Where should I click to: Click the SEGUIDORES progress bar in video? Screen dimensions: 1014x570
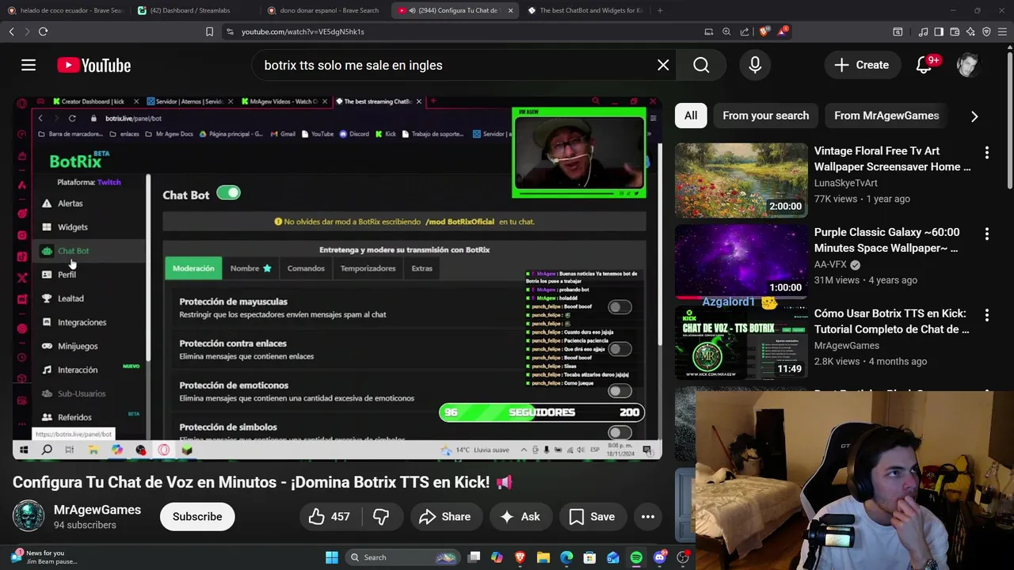click(542, 412)
